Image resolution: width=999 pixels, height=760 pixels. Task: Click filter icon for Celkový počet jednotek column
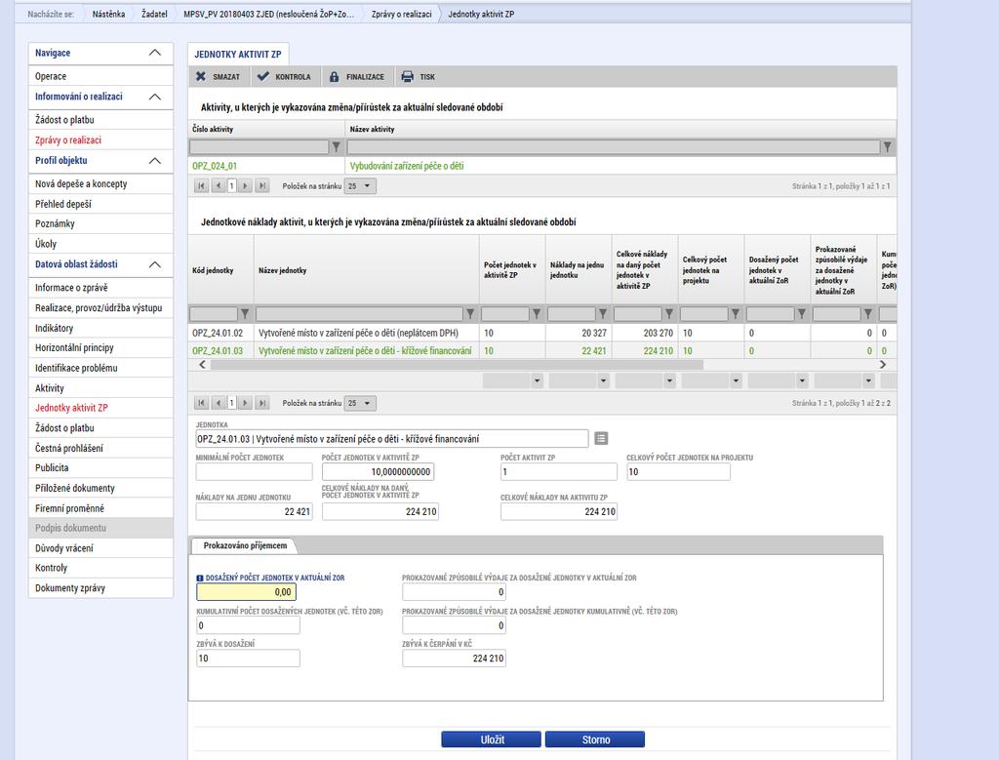[x=736, y=313]
